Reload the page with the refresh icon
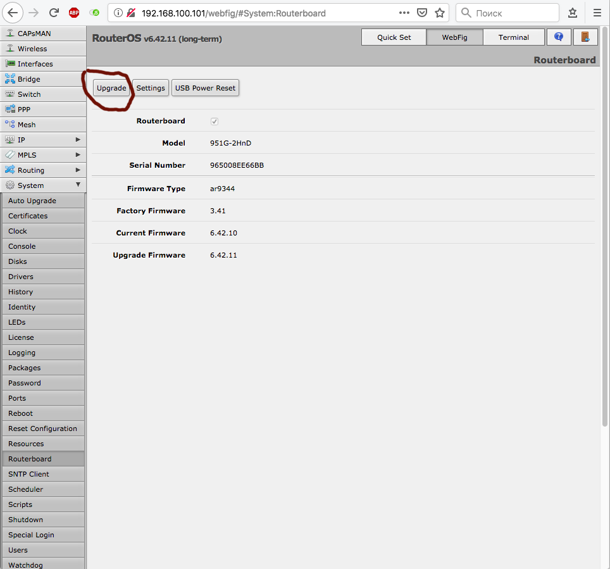Image resolution: width=610 pixels, height=569 pixels. point(54,13)
